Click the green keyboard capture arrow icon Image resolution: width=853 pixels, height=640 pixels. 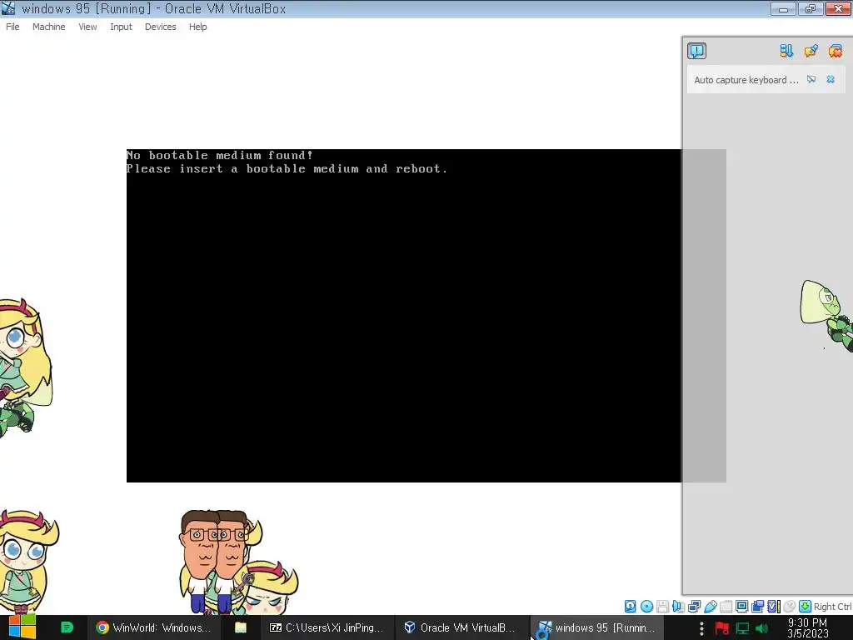coord(806,607)
